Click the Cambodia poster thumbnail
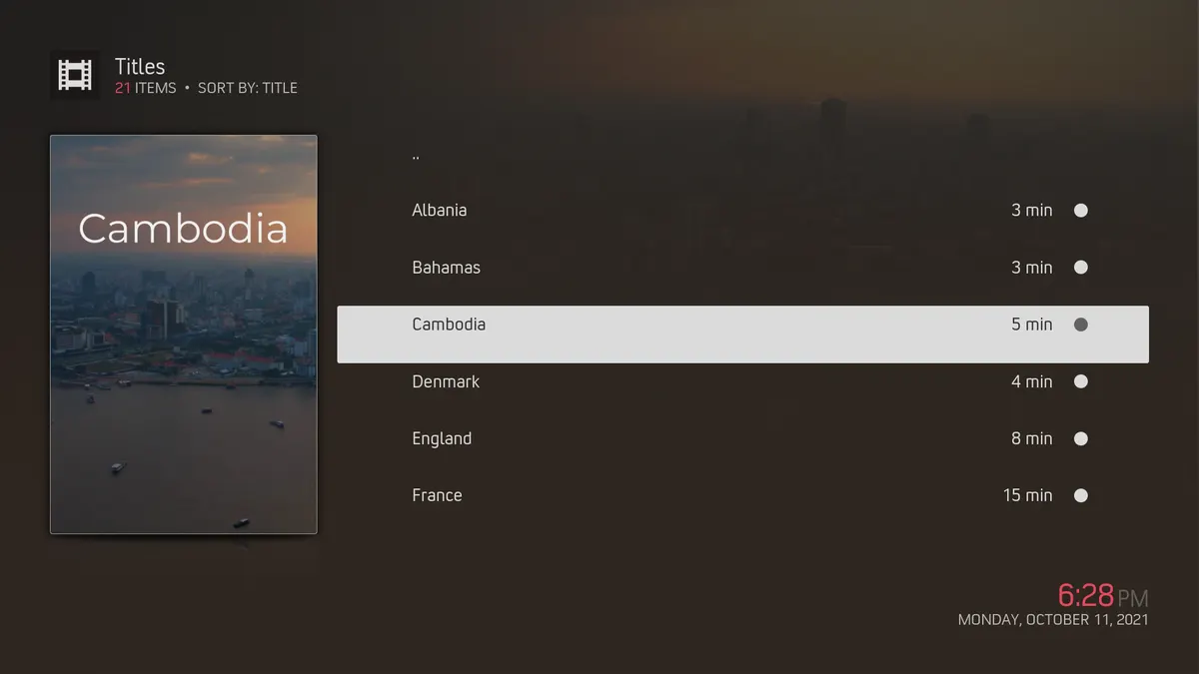This screenshot has width=1199, height=674. (184, 335)
